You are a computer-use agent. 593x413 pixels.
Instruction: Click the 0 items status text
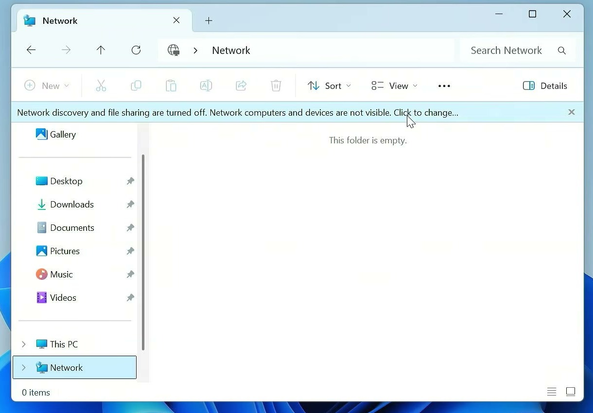click(36, 393)
